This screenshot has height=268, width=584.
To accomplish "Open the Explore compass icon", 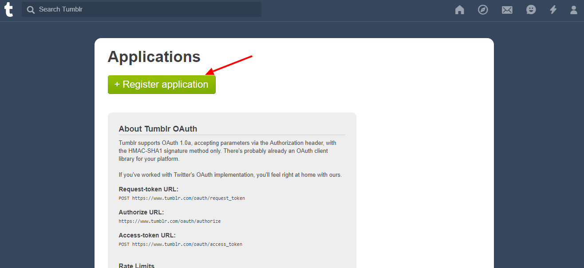I will coord(483,10).
